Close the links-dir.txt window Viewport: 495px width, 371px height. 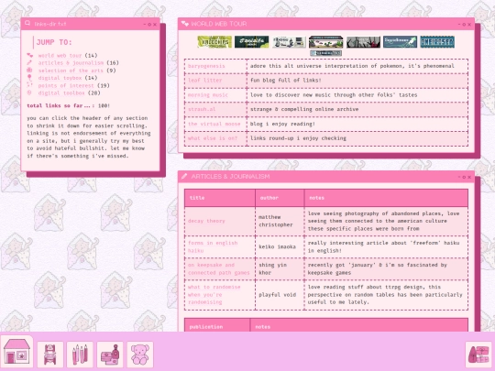point(155,25)
